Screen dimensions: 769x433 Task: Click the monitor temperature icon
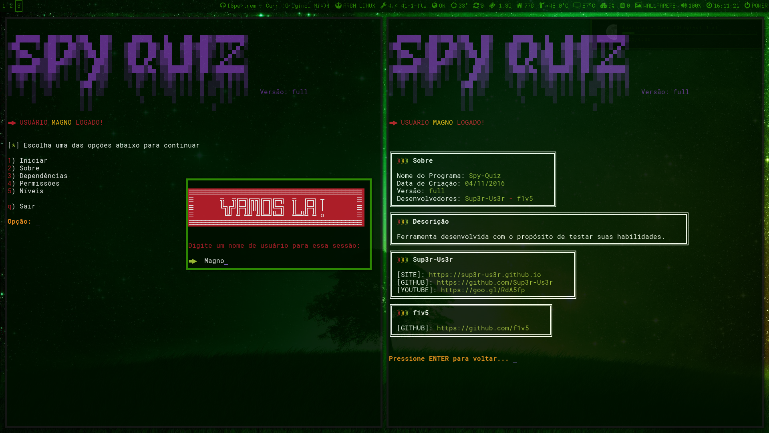577,6
